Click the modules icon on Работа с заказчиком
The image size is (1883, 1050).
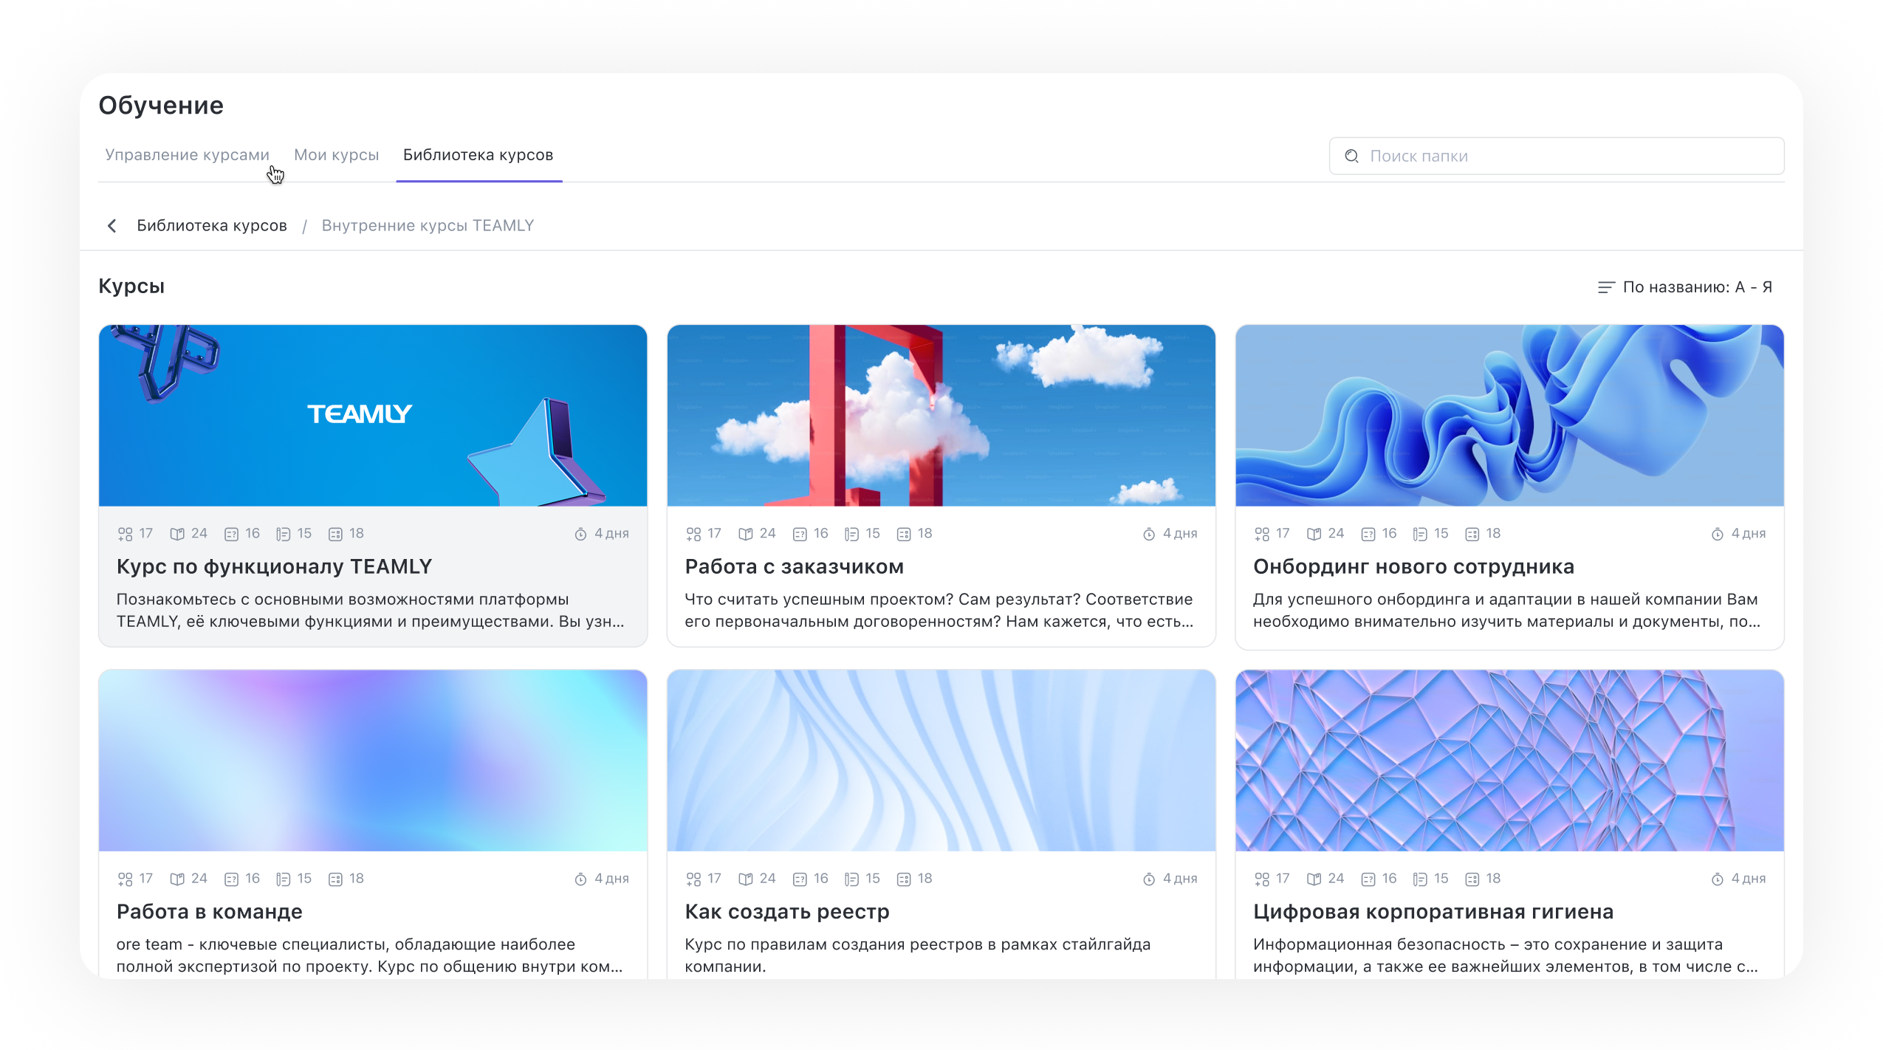pyautogui.click(x=693, y=534)
